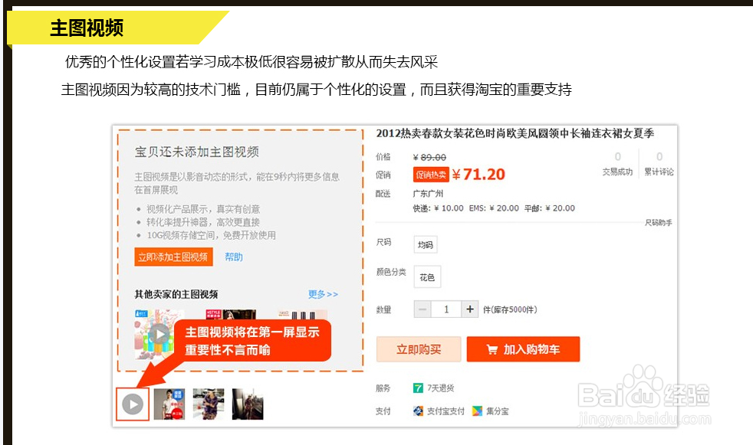Click the play button overlay on seller video preview
The width and height of the screenshot is (753, 445).
pyautogui.click(x=161, y=332)
